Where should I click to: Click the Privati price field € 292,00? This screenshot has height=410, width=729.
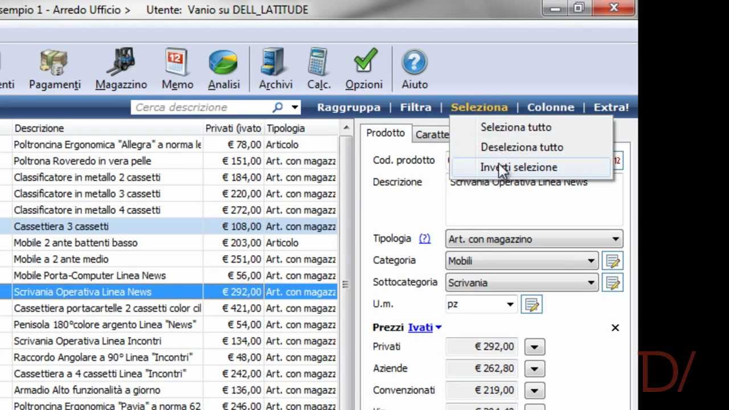tap(482, 347)
